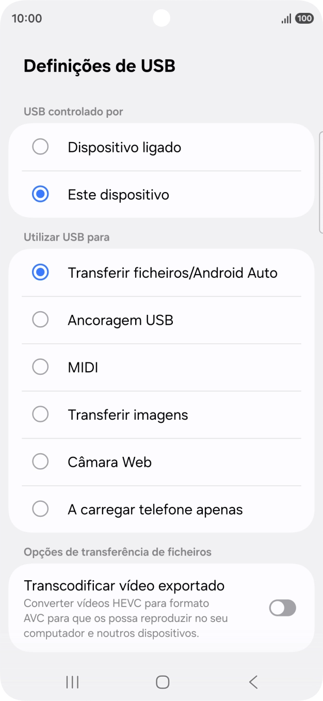The height and width of the screenshot is (701, 323).
Task: Tap the Opções de transferência de ficheiros header
Action: 118,551
